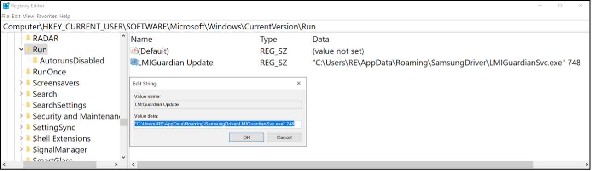Open the Favorites menu
This screenshot has height=171, width=592.
(47, 16)
